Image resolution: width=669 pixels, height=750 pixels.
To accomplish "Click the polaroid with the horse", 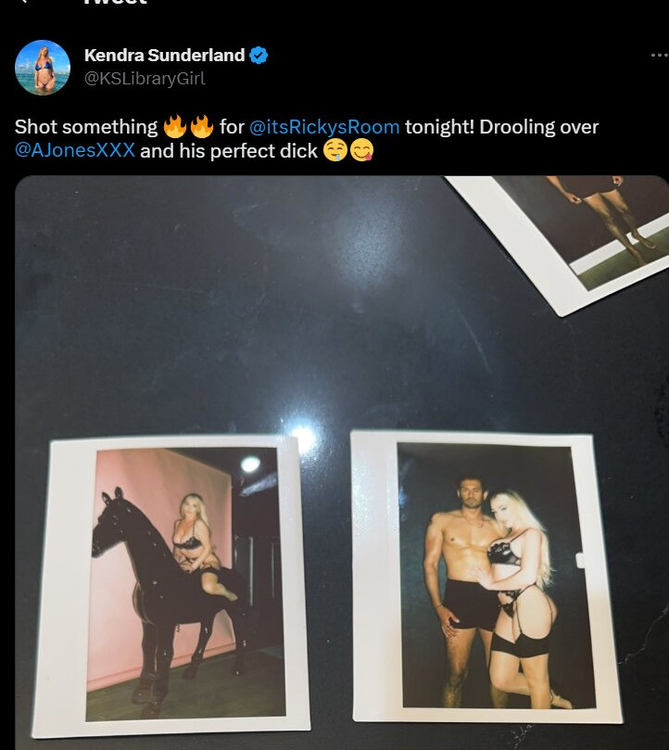I will pos(172,586).
